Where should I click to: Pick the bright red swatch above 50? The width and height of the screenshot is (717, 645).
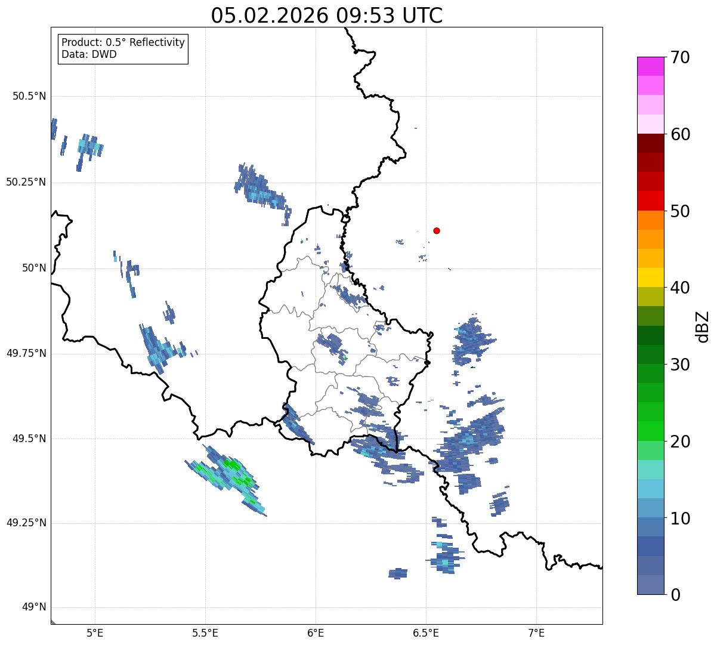651,200
